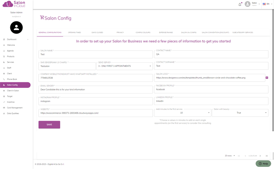The height and width of the screenshot is (169, 274).
Task: Click the Contact Surname input field
Action: [211, 66]
